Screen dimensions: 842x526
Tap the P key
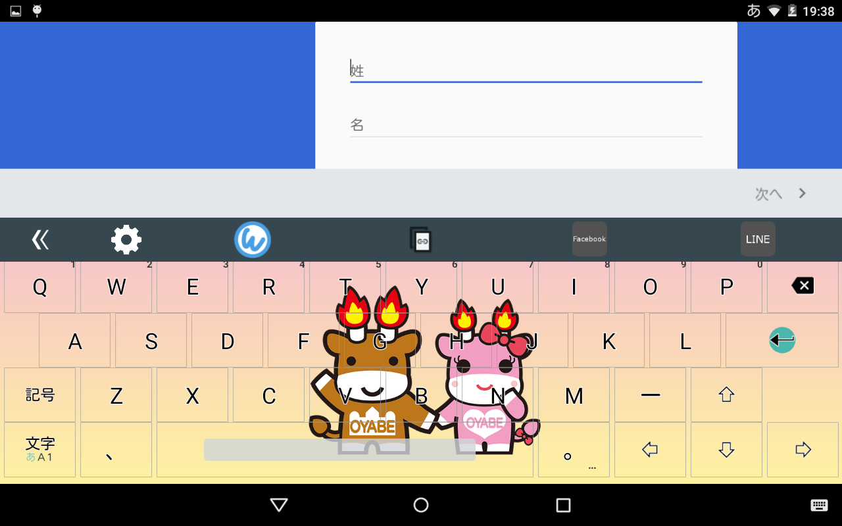[x=726, y=286]
